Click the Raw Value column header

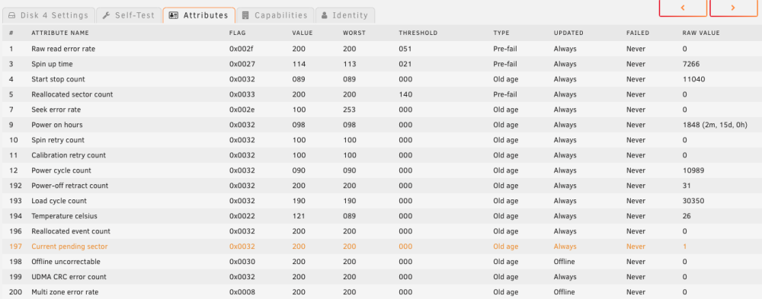pos(701,33)
